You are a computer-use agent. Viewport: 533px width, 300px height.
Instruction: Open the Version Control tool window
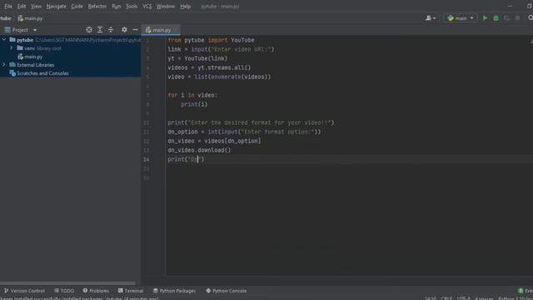click(24, 291)
